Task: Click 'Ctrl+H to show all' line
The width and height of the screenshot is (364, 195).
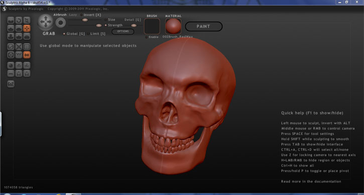Action: coord(298,165)
